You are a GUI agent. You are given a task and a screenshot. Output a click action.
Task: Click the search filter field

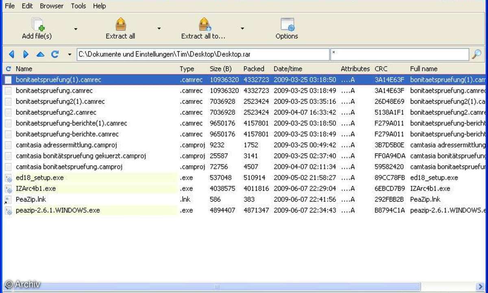(400, 54)
